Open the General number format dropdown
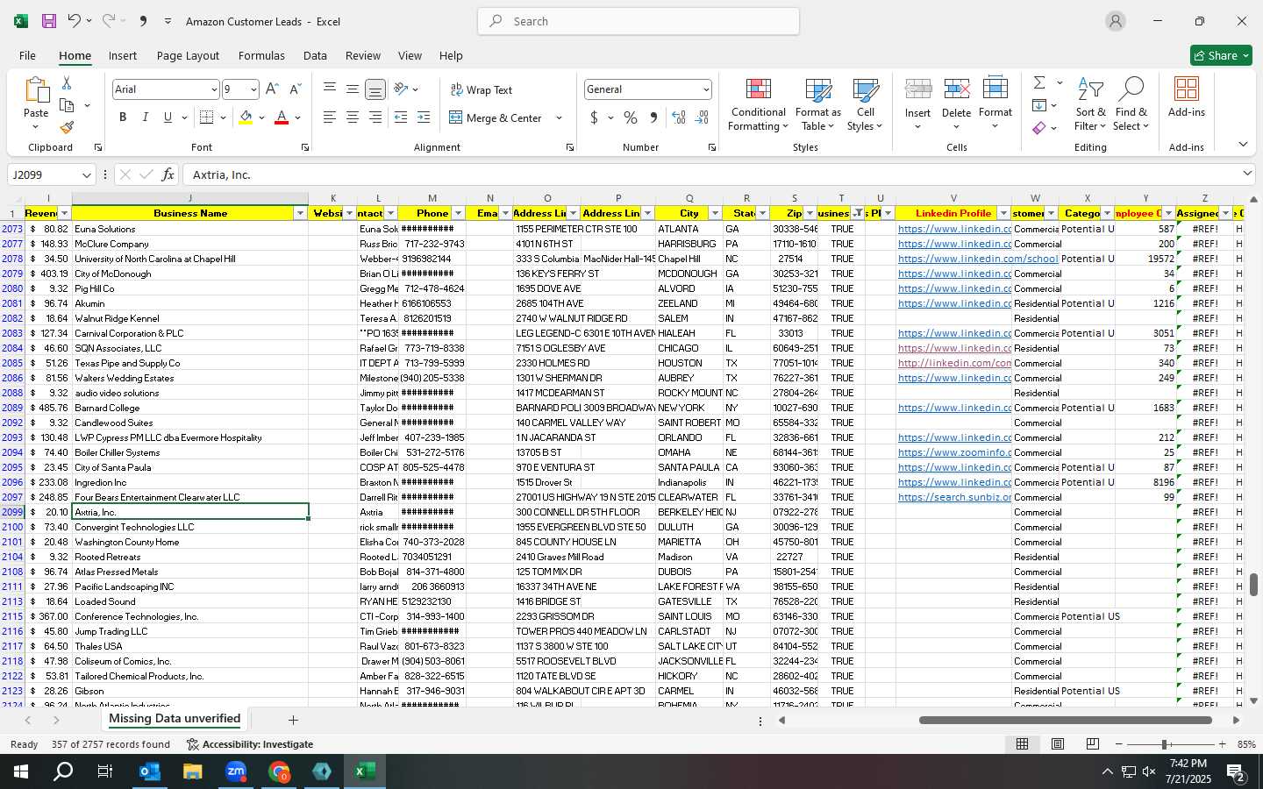The image size is (1263, 789). (x=705, y=89)
